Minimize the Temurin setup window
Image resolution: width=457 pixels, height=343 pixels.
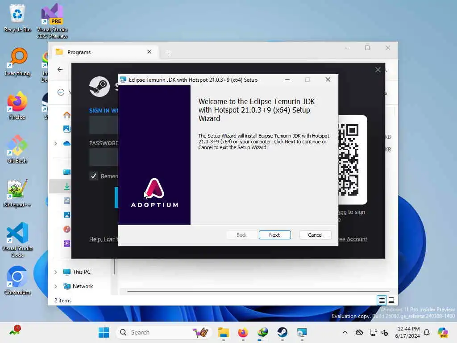point(287,79)
